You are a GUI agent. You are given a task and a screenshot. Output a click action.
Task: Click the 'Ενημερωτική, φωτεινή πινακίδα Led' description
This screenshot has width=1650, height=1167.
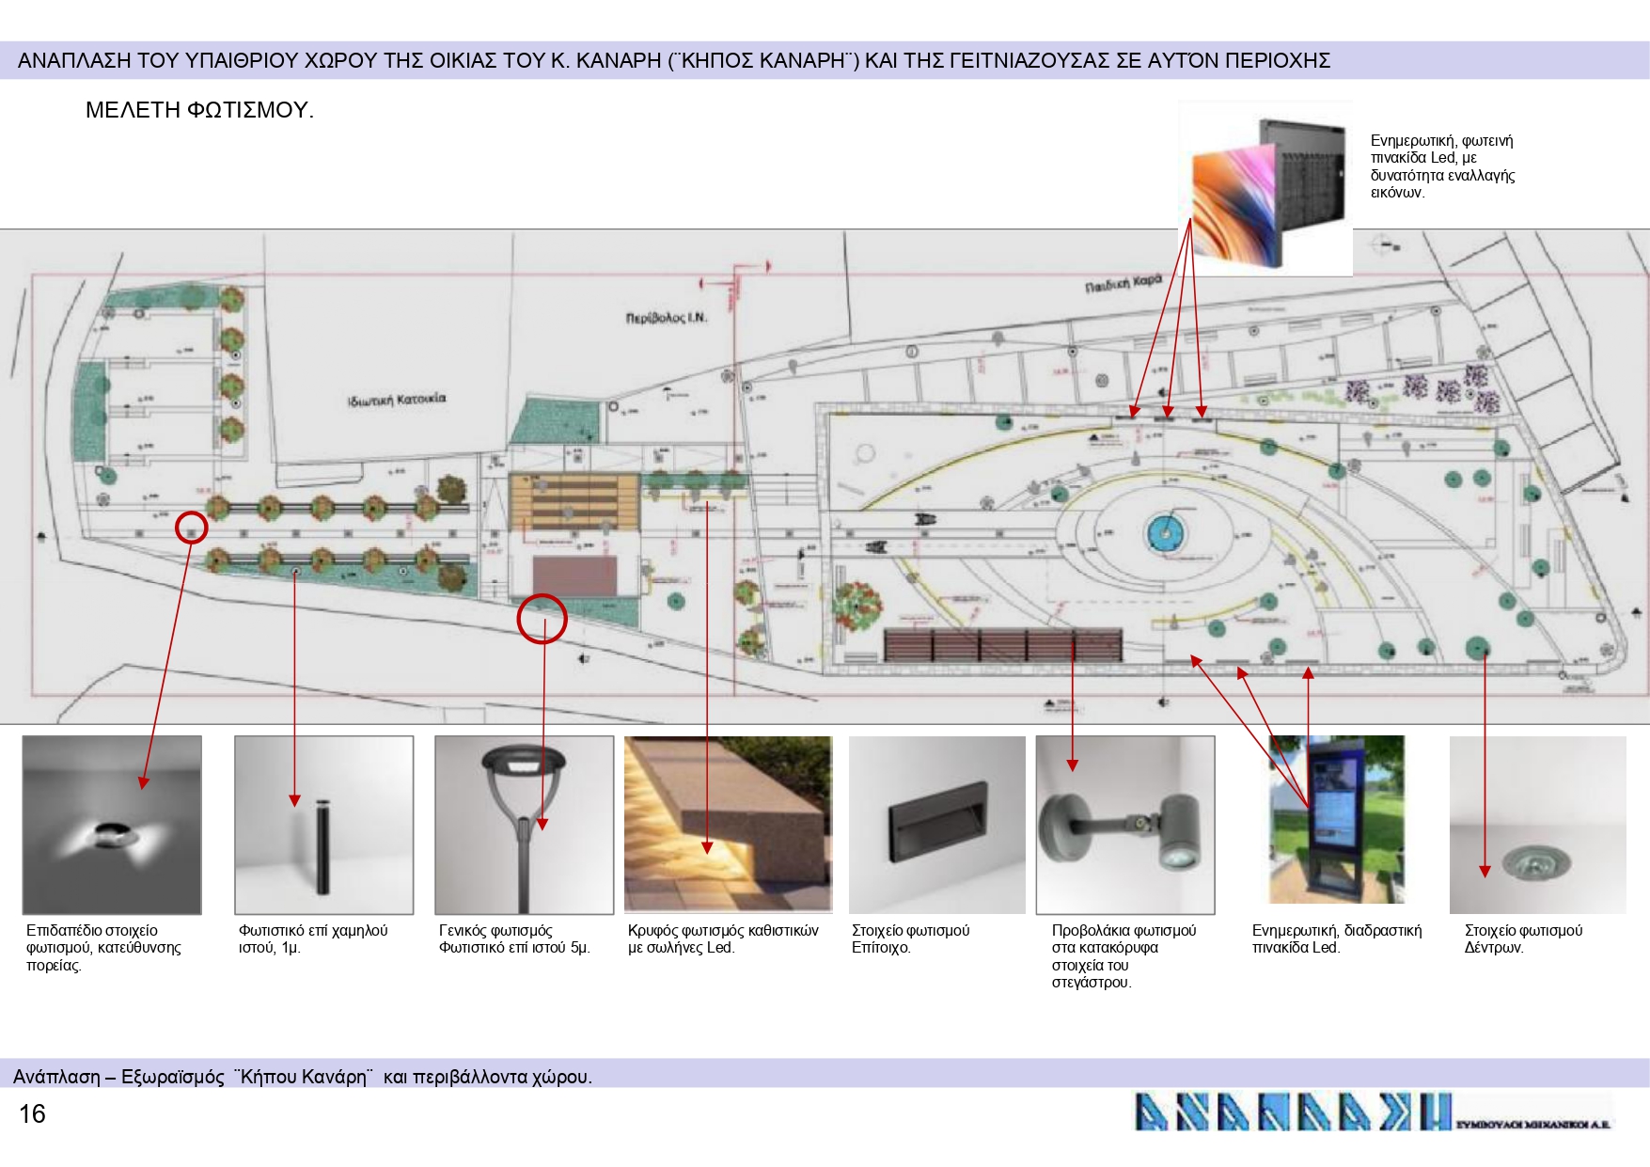[x=1442, y=166]
